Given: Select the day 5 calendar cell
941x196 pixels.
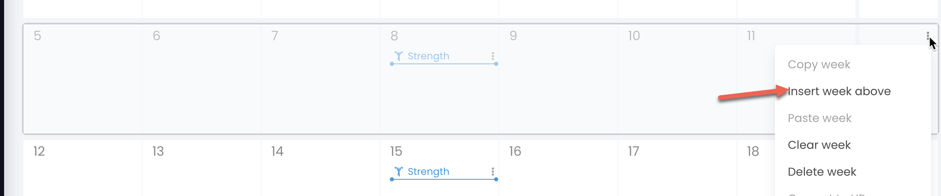Looking at the screenshot, I should click(83, 79).
